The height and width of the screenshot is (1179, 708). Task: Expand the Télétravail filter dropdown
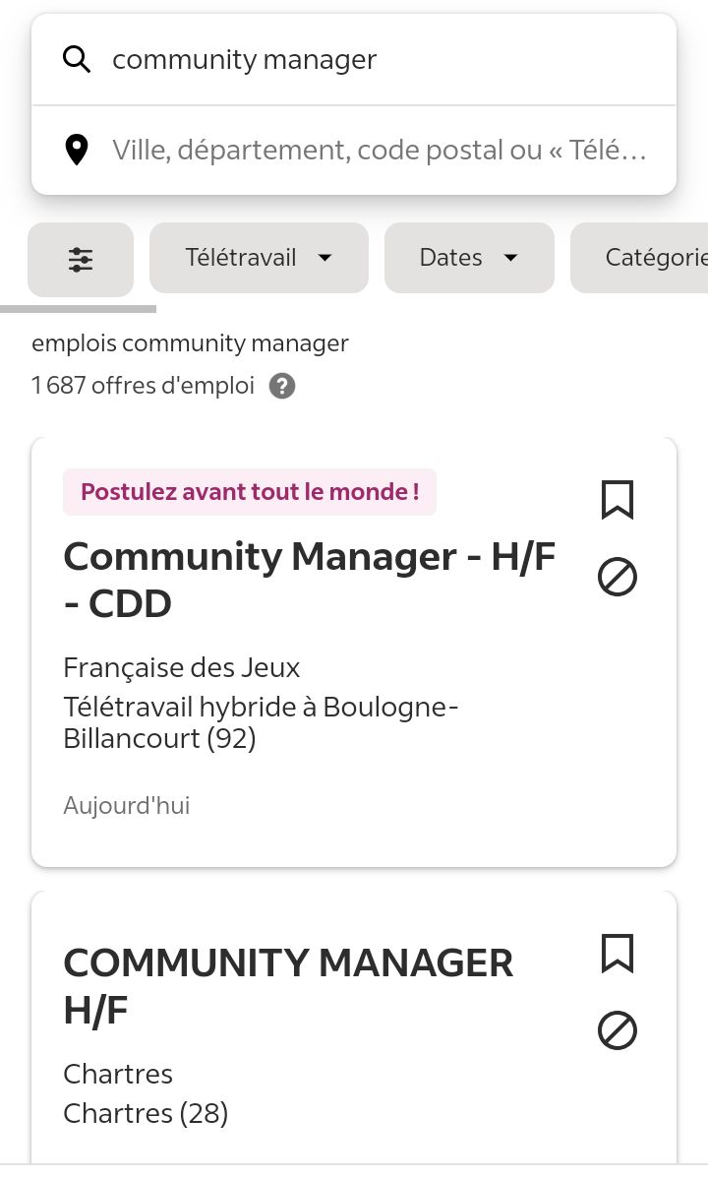click(259, 258)
